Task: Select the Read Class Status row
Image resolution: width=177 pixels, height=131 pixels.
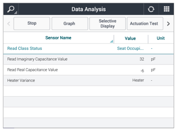Action: point(88,49)
